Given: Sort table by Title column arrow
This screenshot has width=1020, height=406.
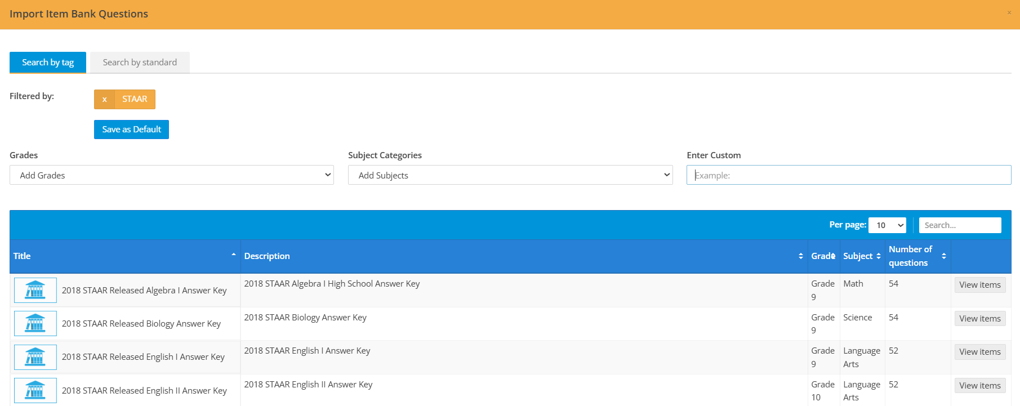Looking at the screenshot, I should pyautogui.click(x=233, y=255).
